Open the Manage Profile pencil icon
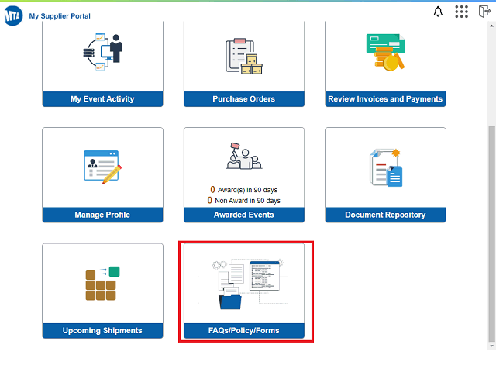 (x=102, y=167)
